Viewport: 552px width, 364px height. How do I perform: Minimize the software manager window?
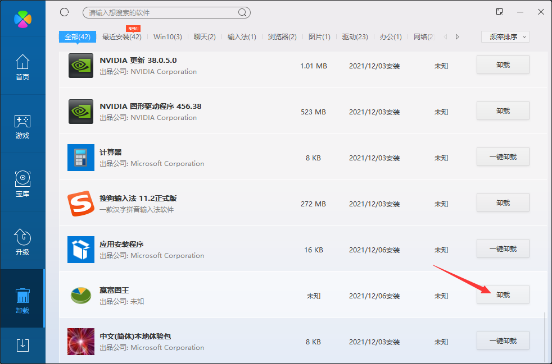point(520,12)
